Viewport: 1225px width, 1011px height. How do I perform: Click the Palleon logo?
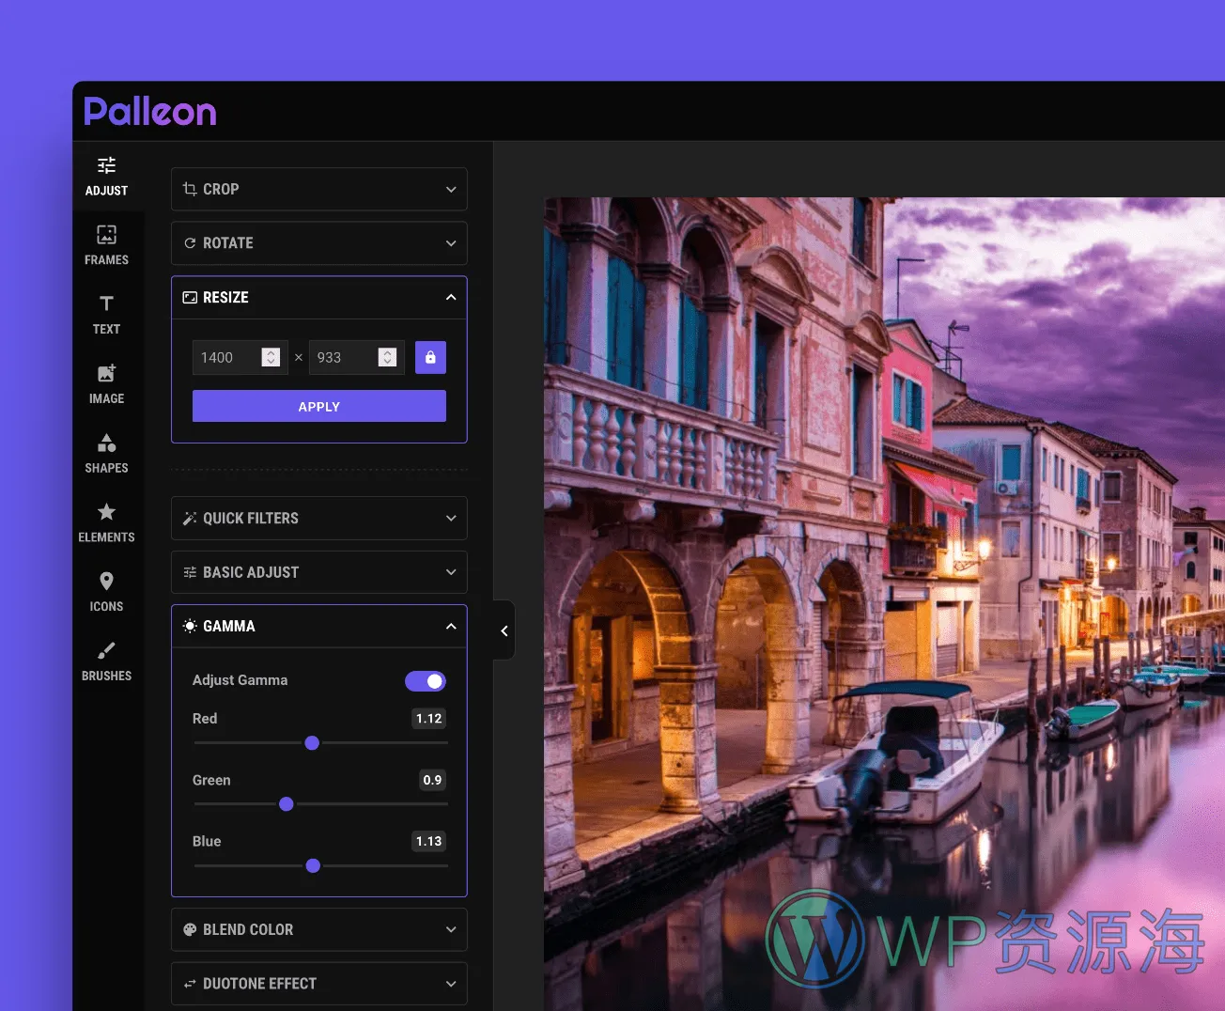tap(149, 110)
